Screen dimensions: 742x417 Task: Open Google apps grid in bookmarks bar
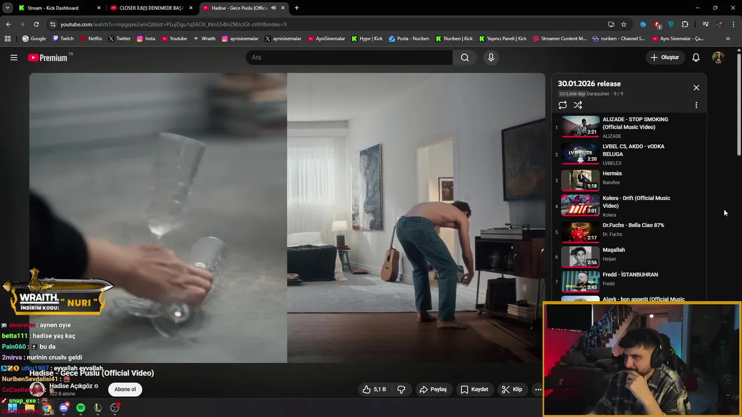coord(8,39)
